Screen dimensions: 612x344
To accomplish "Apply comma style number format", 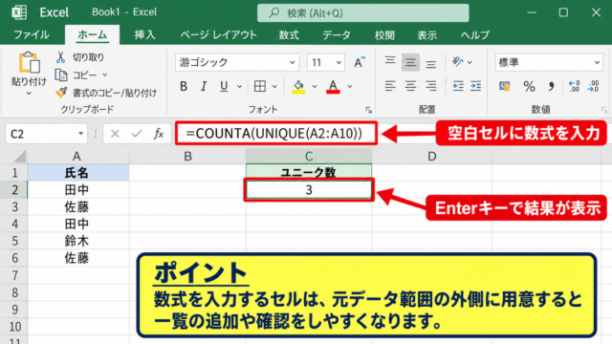I will coord(551,86).
